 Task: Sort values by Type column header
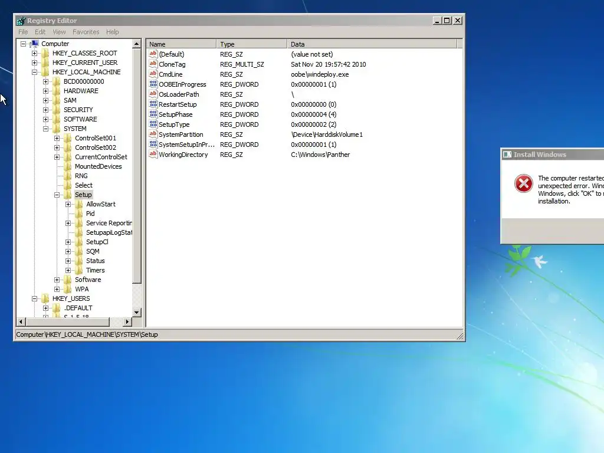click(x=251, y=44)
